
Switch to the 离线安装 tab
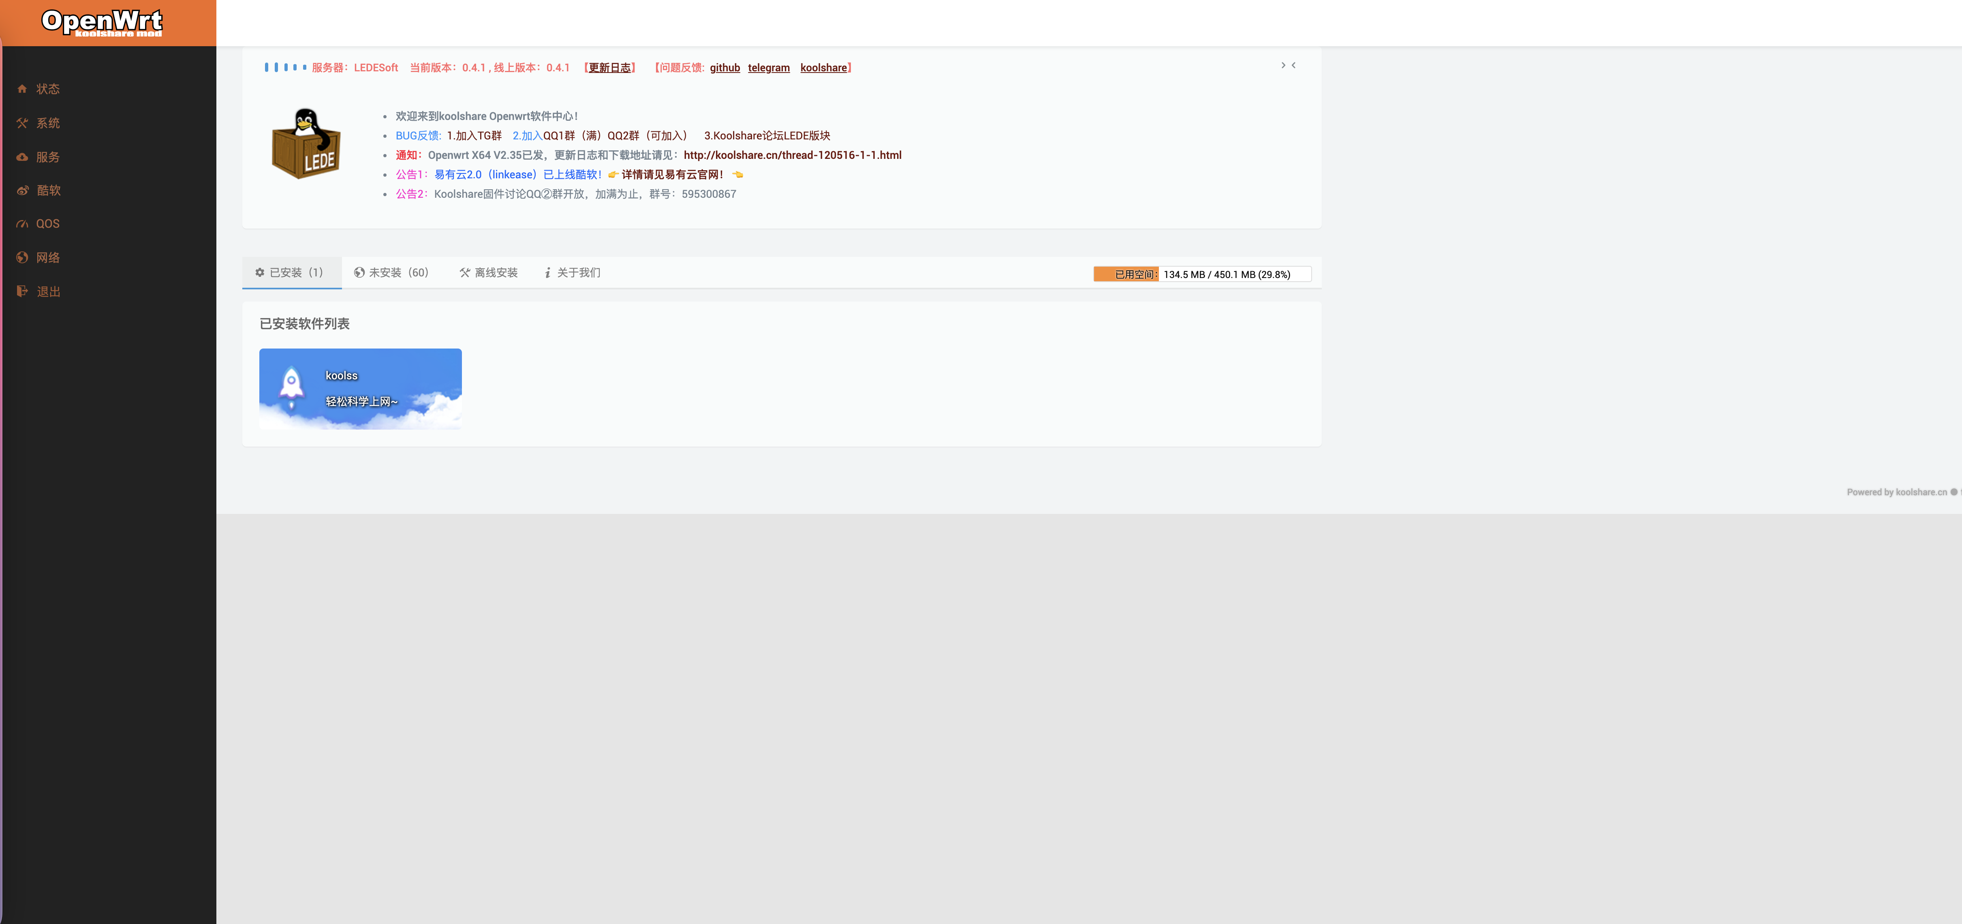tap(489, 273)
